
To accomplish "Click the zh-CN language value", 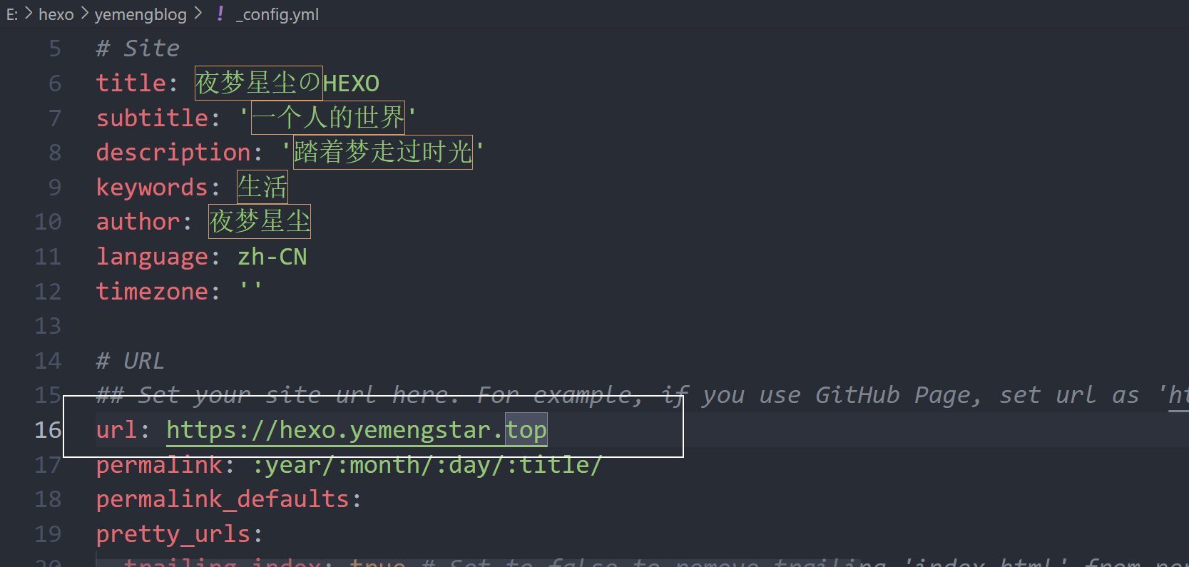I will click(272, 257).
